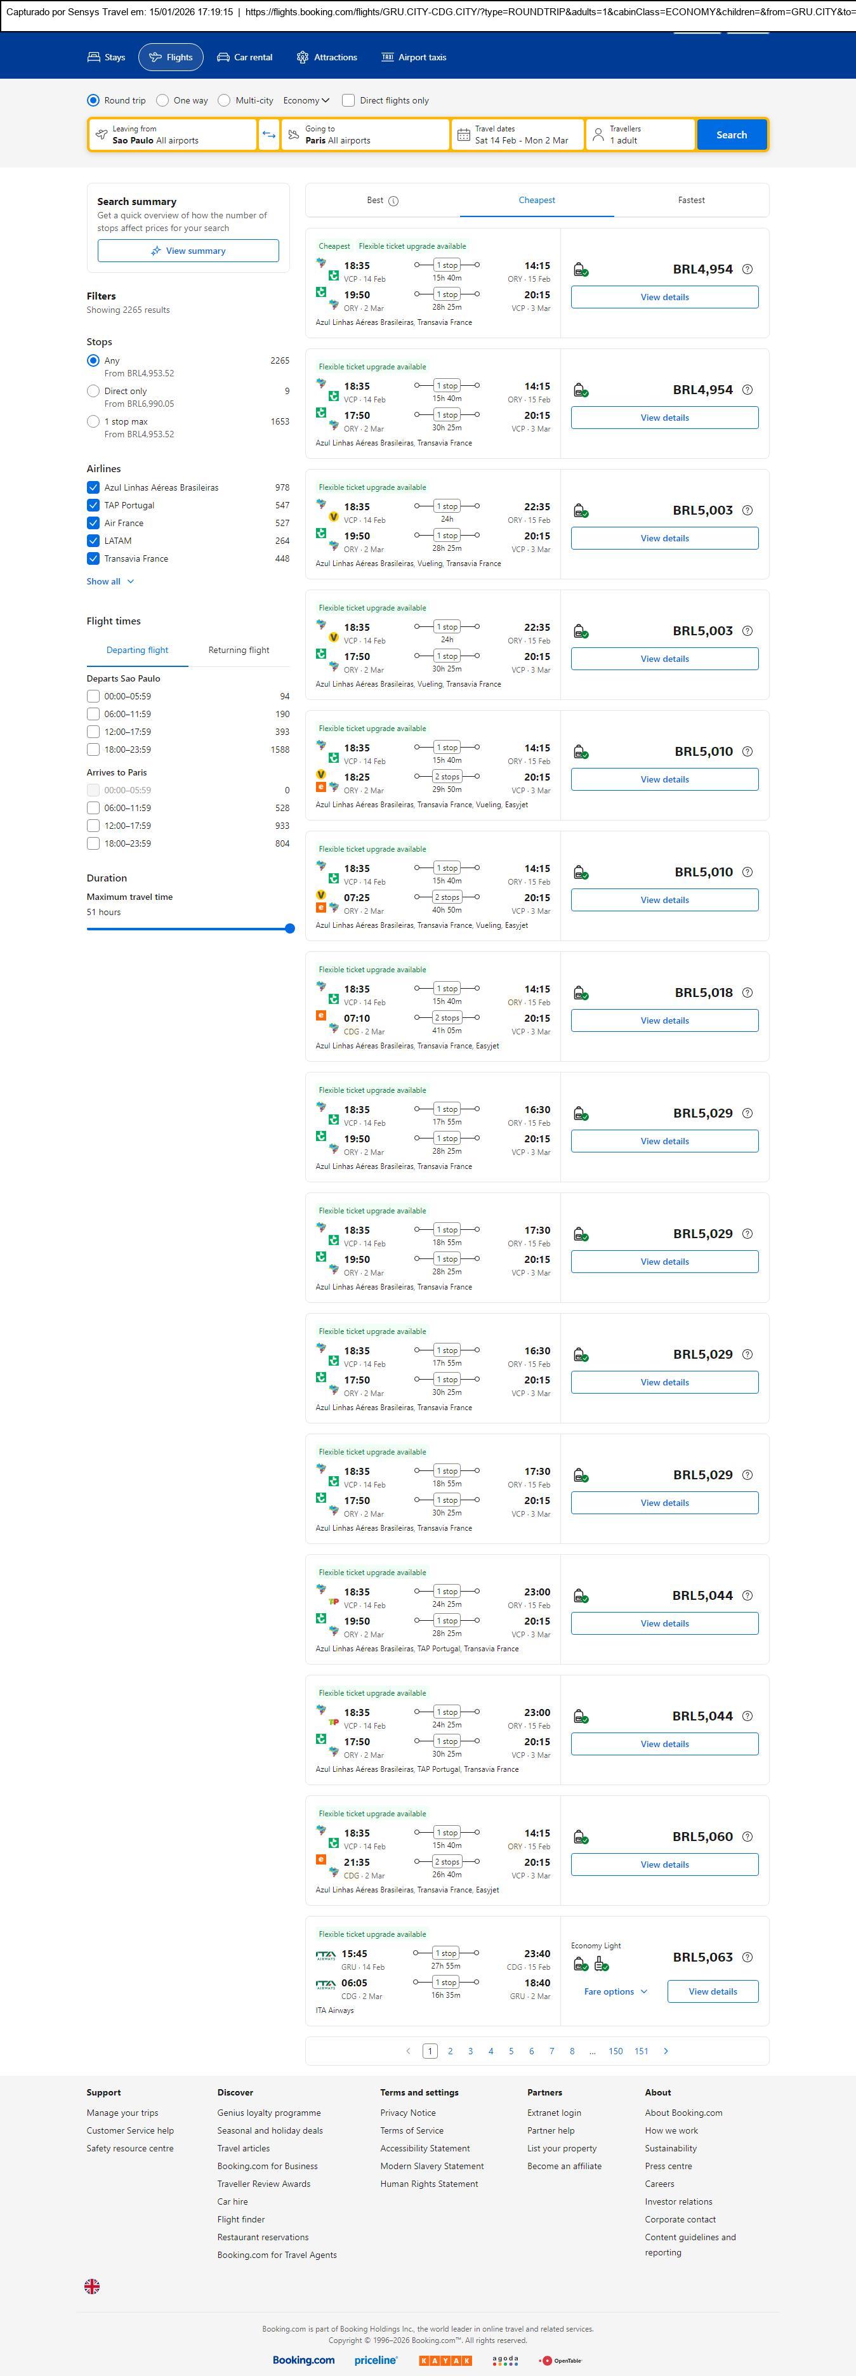Expand Show all airlines list
The image size is (856, 2376).
pyautogui.click(x=110, y=581)
